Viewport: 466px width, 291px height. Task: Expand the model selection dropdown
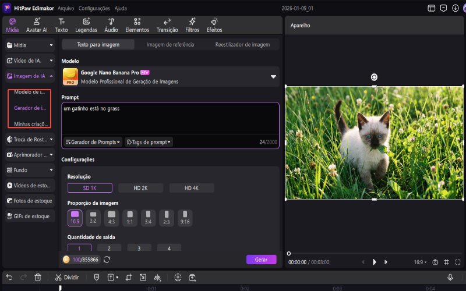273,77
